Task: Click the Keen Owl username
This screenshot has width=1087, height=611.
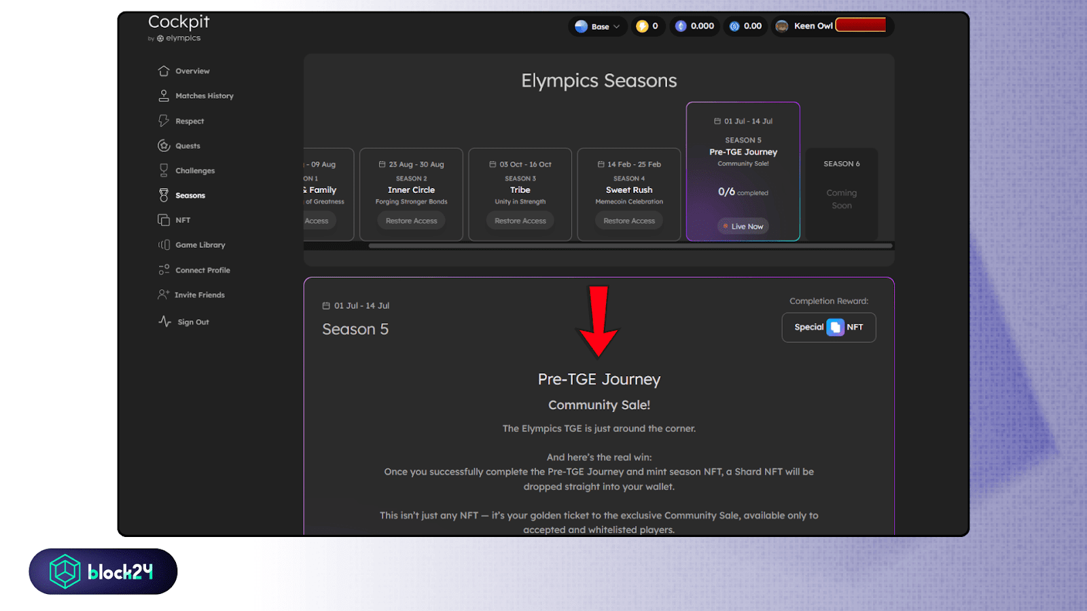Action: [x=813, y=26]
